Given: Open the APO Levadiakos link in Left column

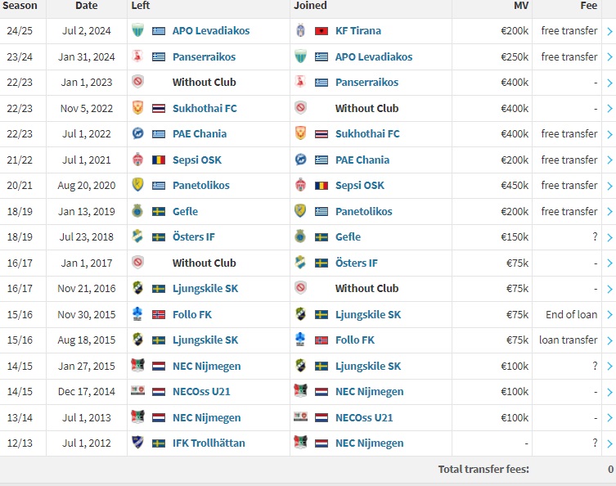Looking at the screenshot, I should [x=211, y=30].
